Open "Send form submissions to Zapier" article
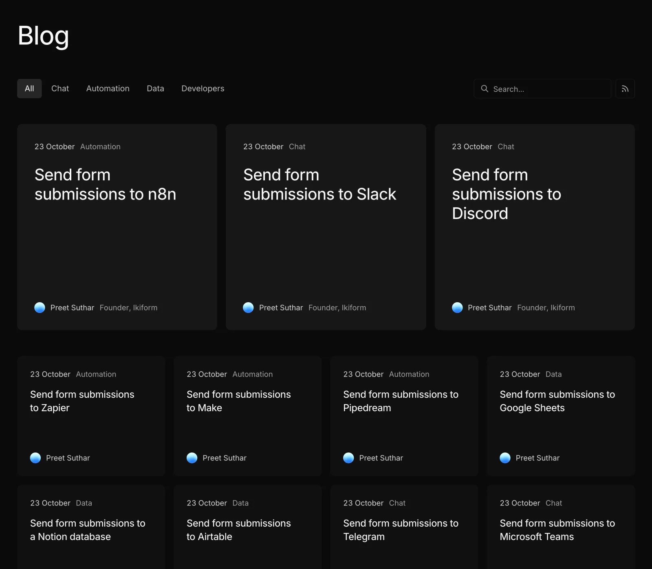652x569 pixels. click(82, 401)
